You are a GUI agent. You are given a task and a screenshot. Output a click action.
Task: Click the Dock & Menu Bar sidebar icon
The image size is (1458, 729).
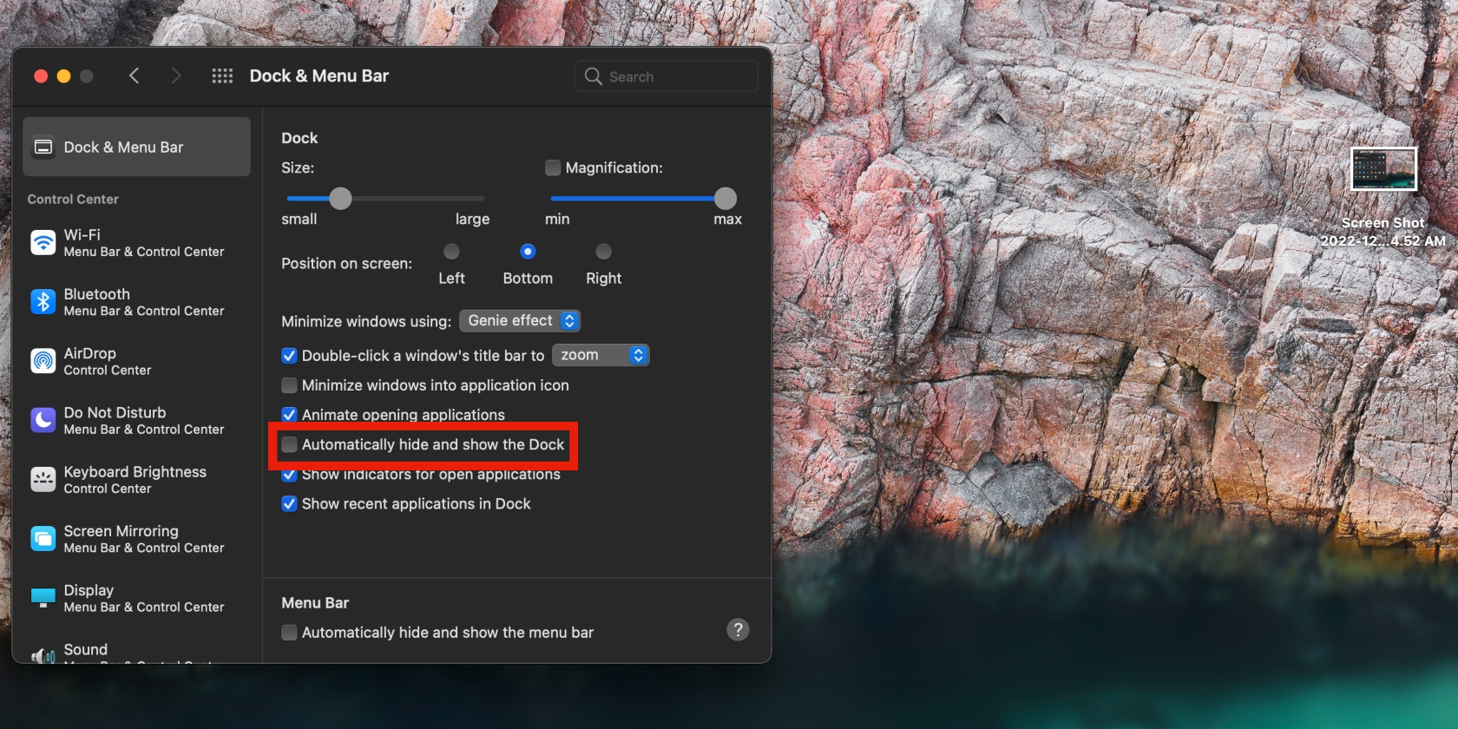point(43,148)
